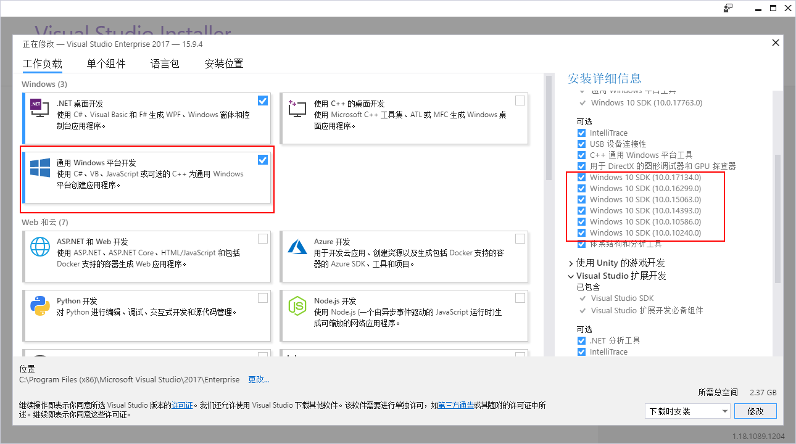Open the 下载时安装 install mode dropdown
The image size is (796, 444).
tap(687, 411)
